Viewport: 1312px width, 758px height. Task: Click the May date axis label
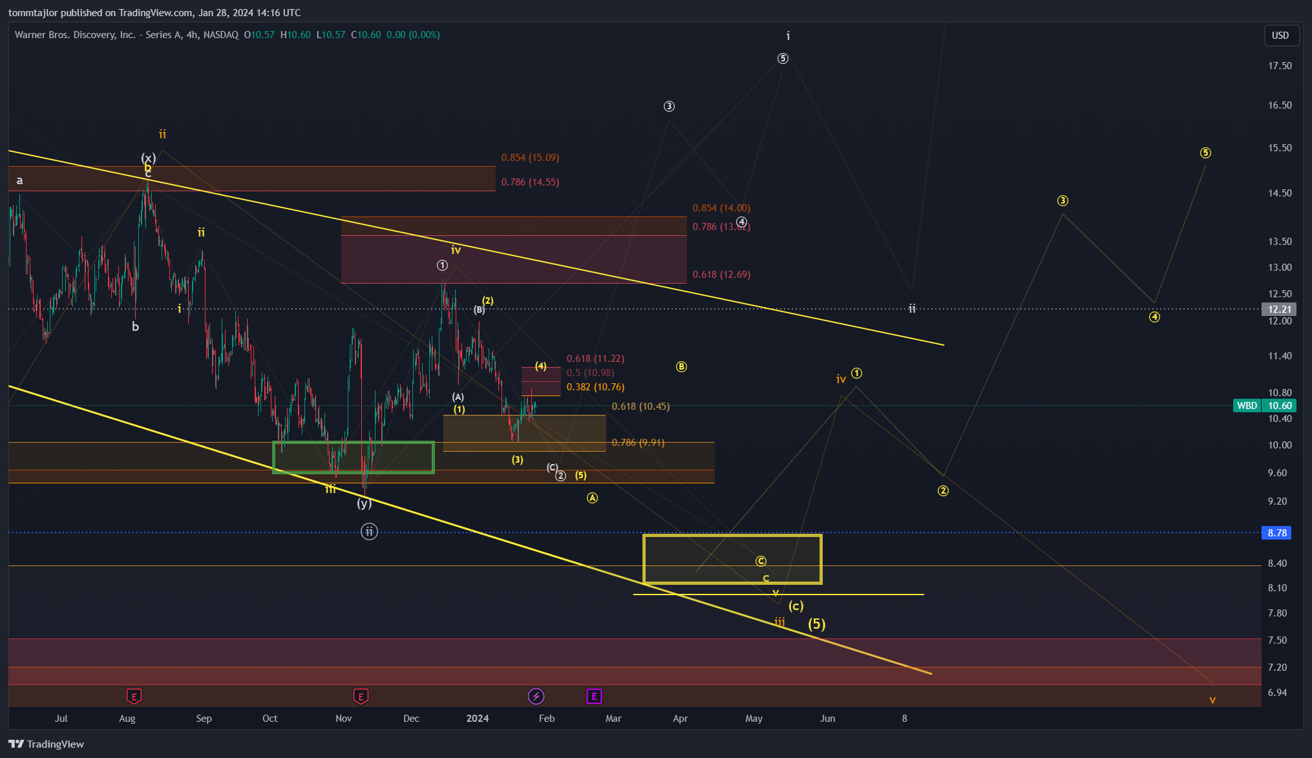point(754,719)
